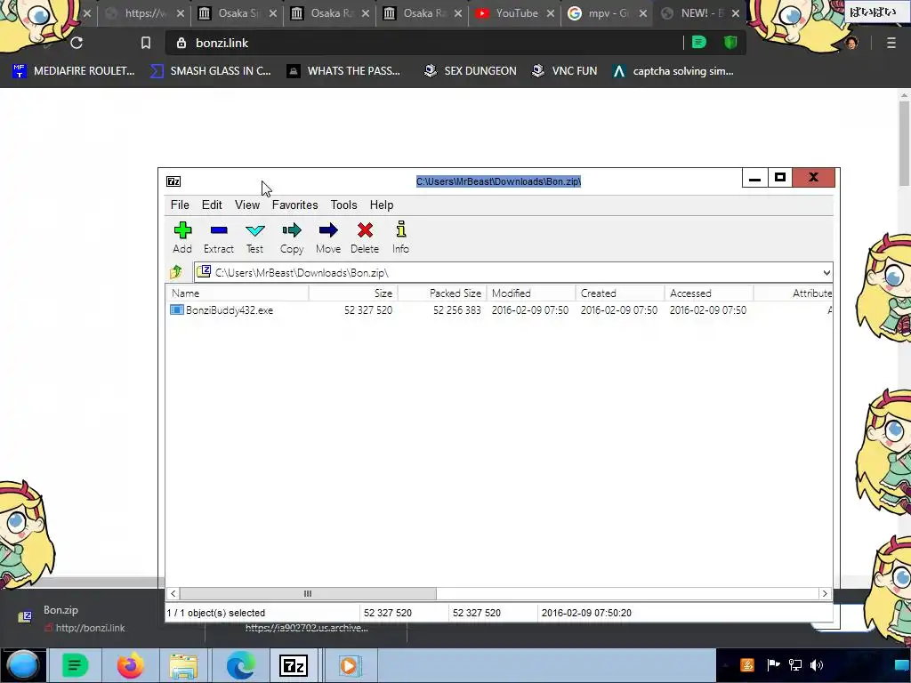Click the browser page vertical scrollbar

coord(904,142)
